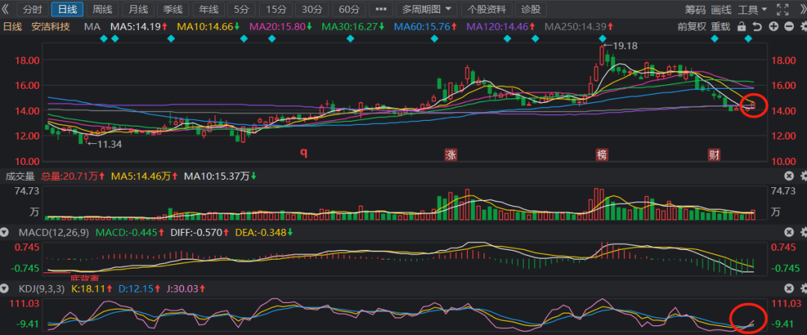Expand the 工具 tools dropdown
The image size is (807, 335).
(752, 10)
